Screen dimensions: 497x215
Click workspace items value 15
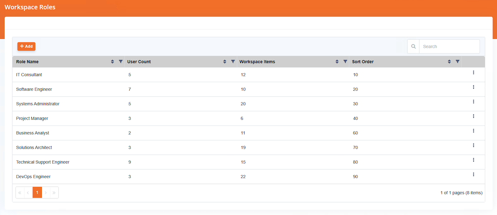[x=243, y=162]
